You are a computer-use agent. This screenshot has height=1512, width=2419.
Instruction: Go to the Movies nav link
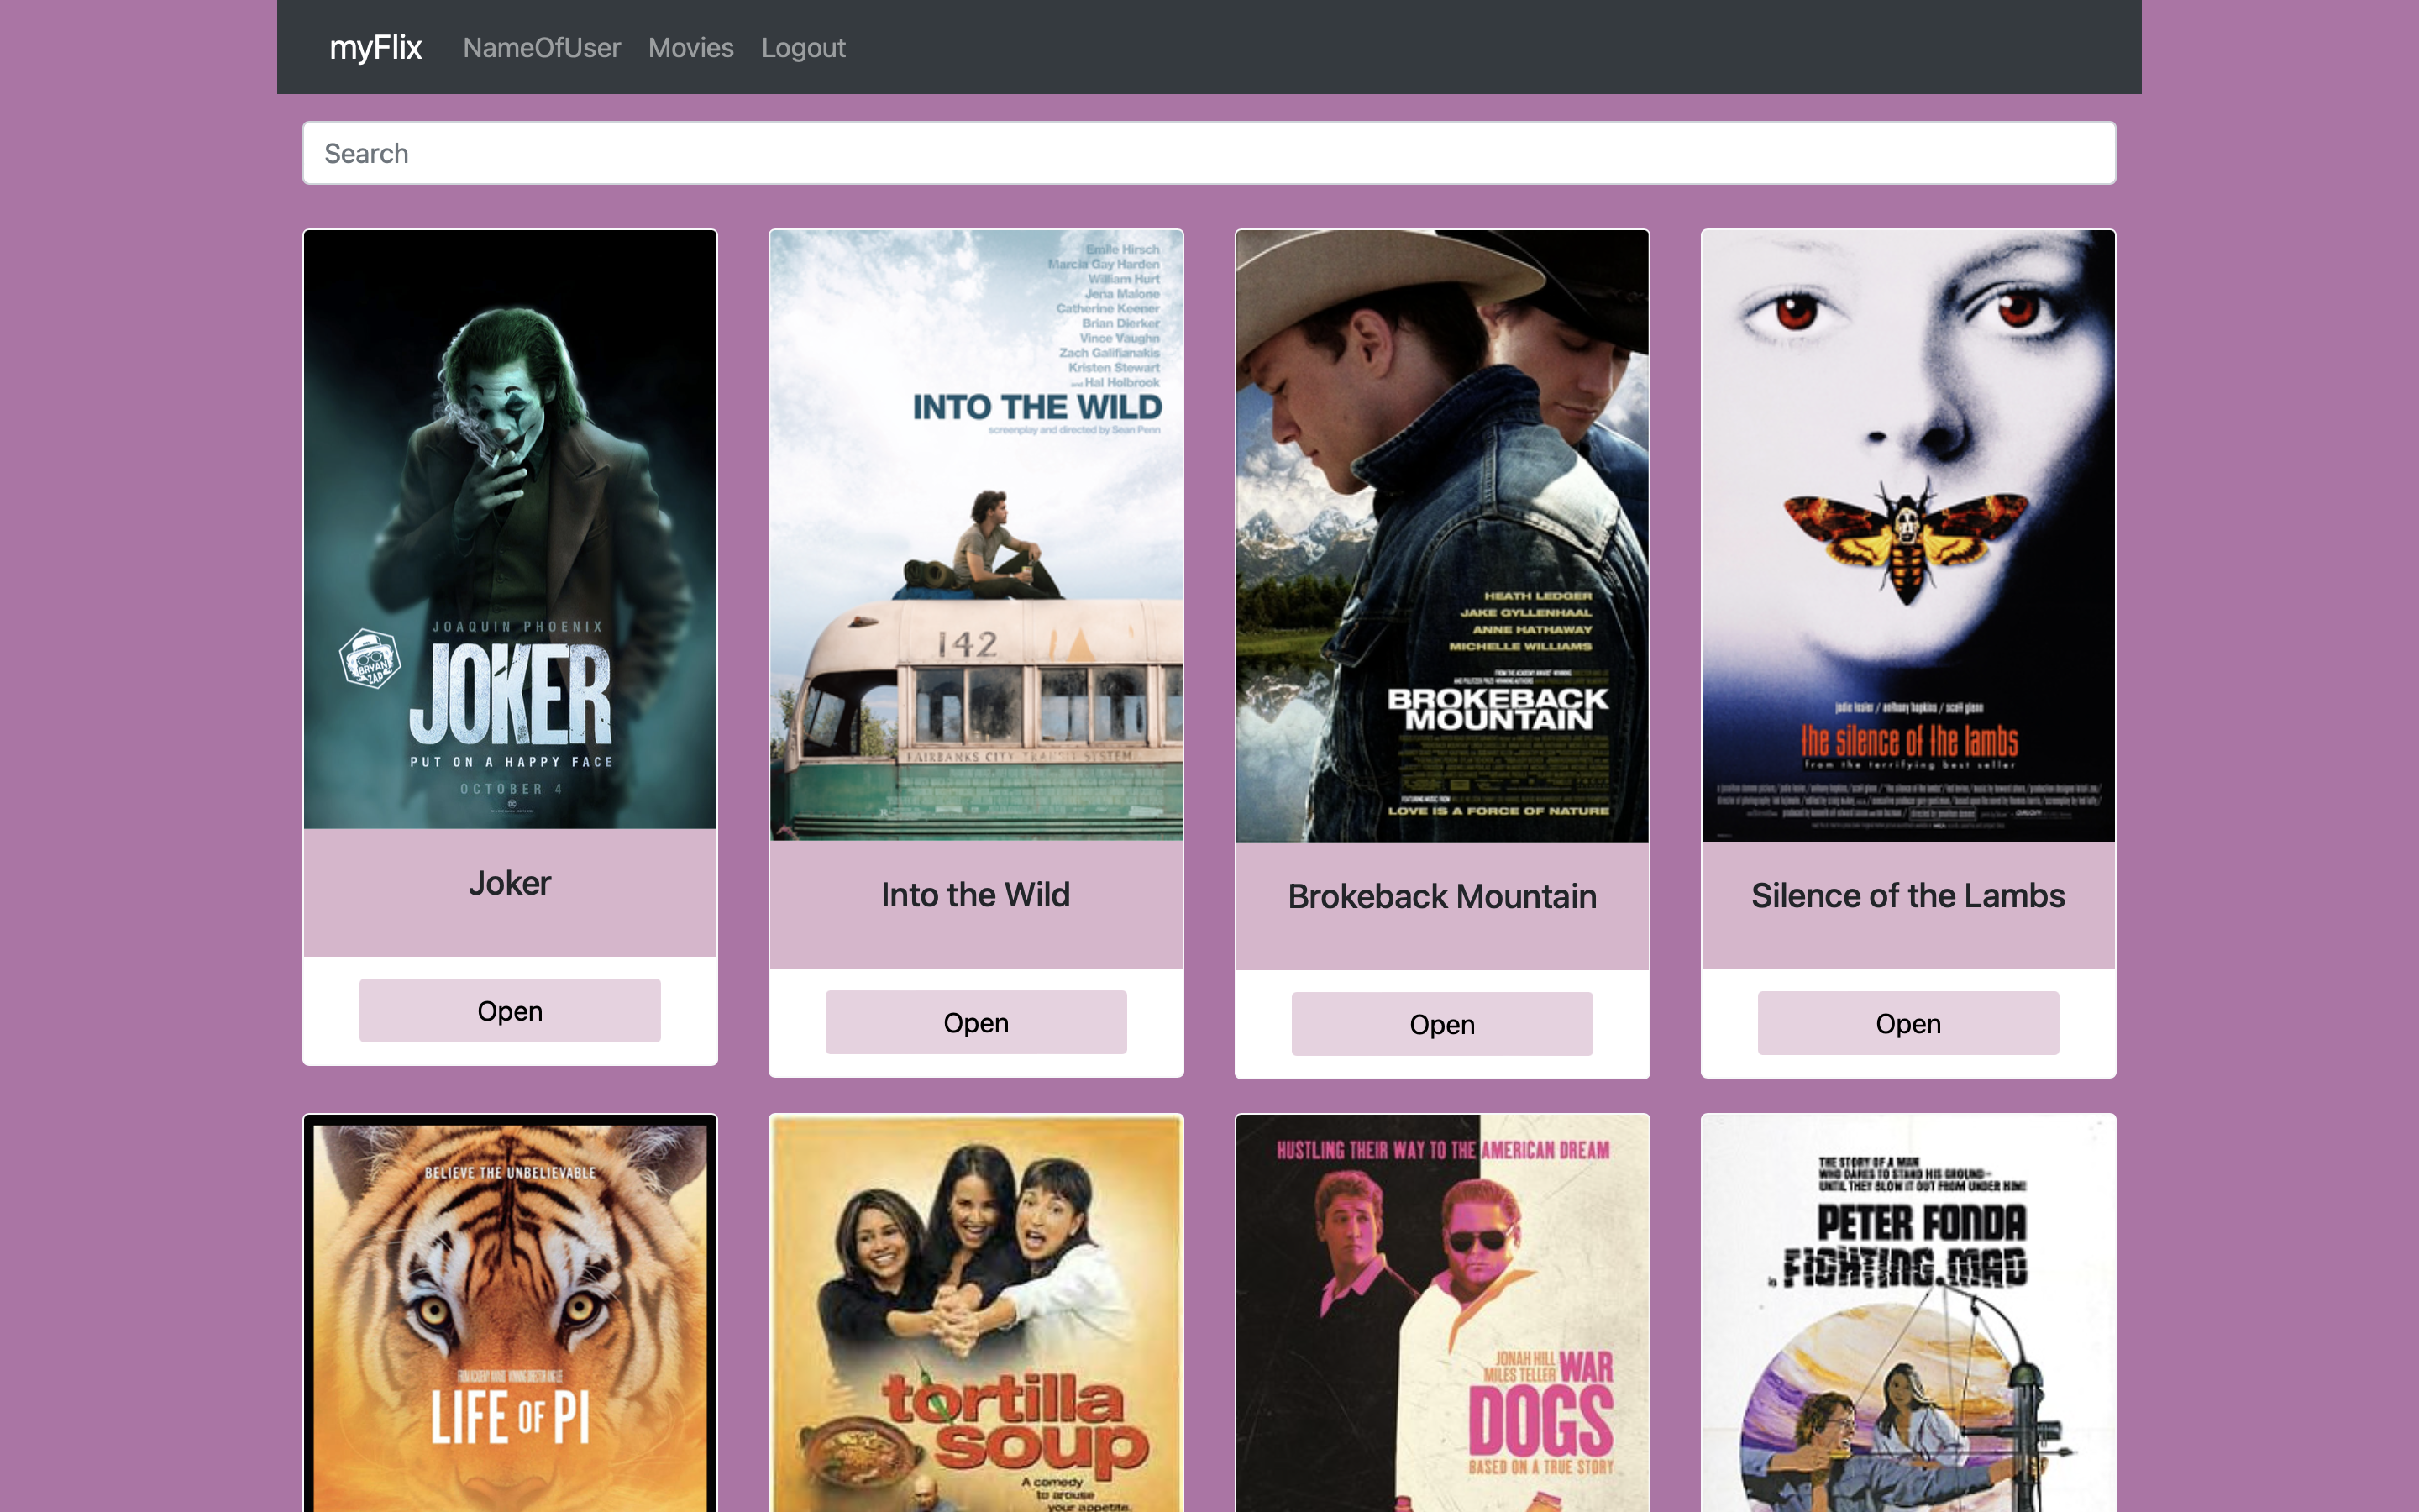point(690,47)
